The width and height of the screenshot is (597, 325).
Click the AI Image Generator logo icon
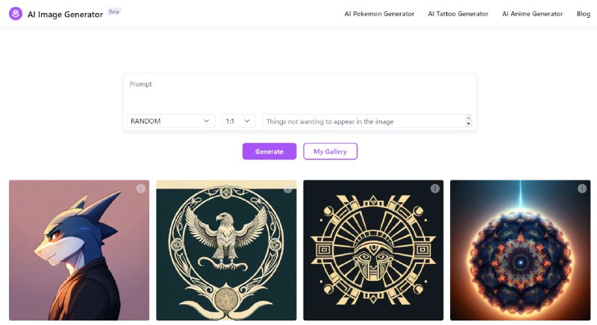coord(15,13)
